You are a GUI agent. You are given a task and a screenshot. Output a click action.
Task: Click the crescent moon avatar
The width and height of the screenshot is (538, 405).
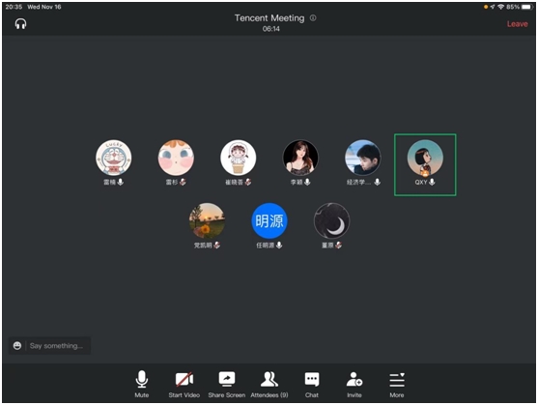pyautogui.click(x=332, y=220)
